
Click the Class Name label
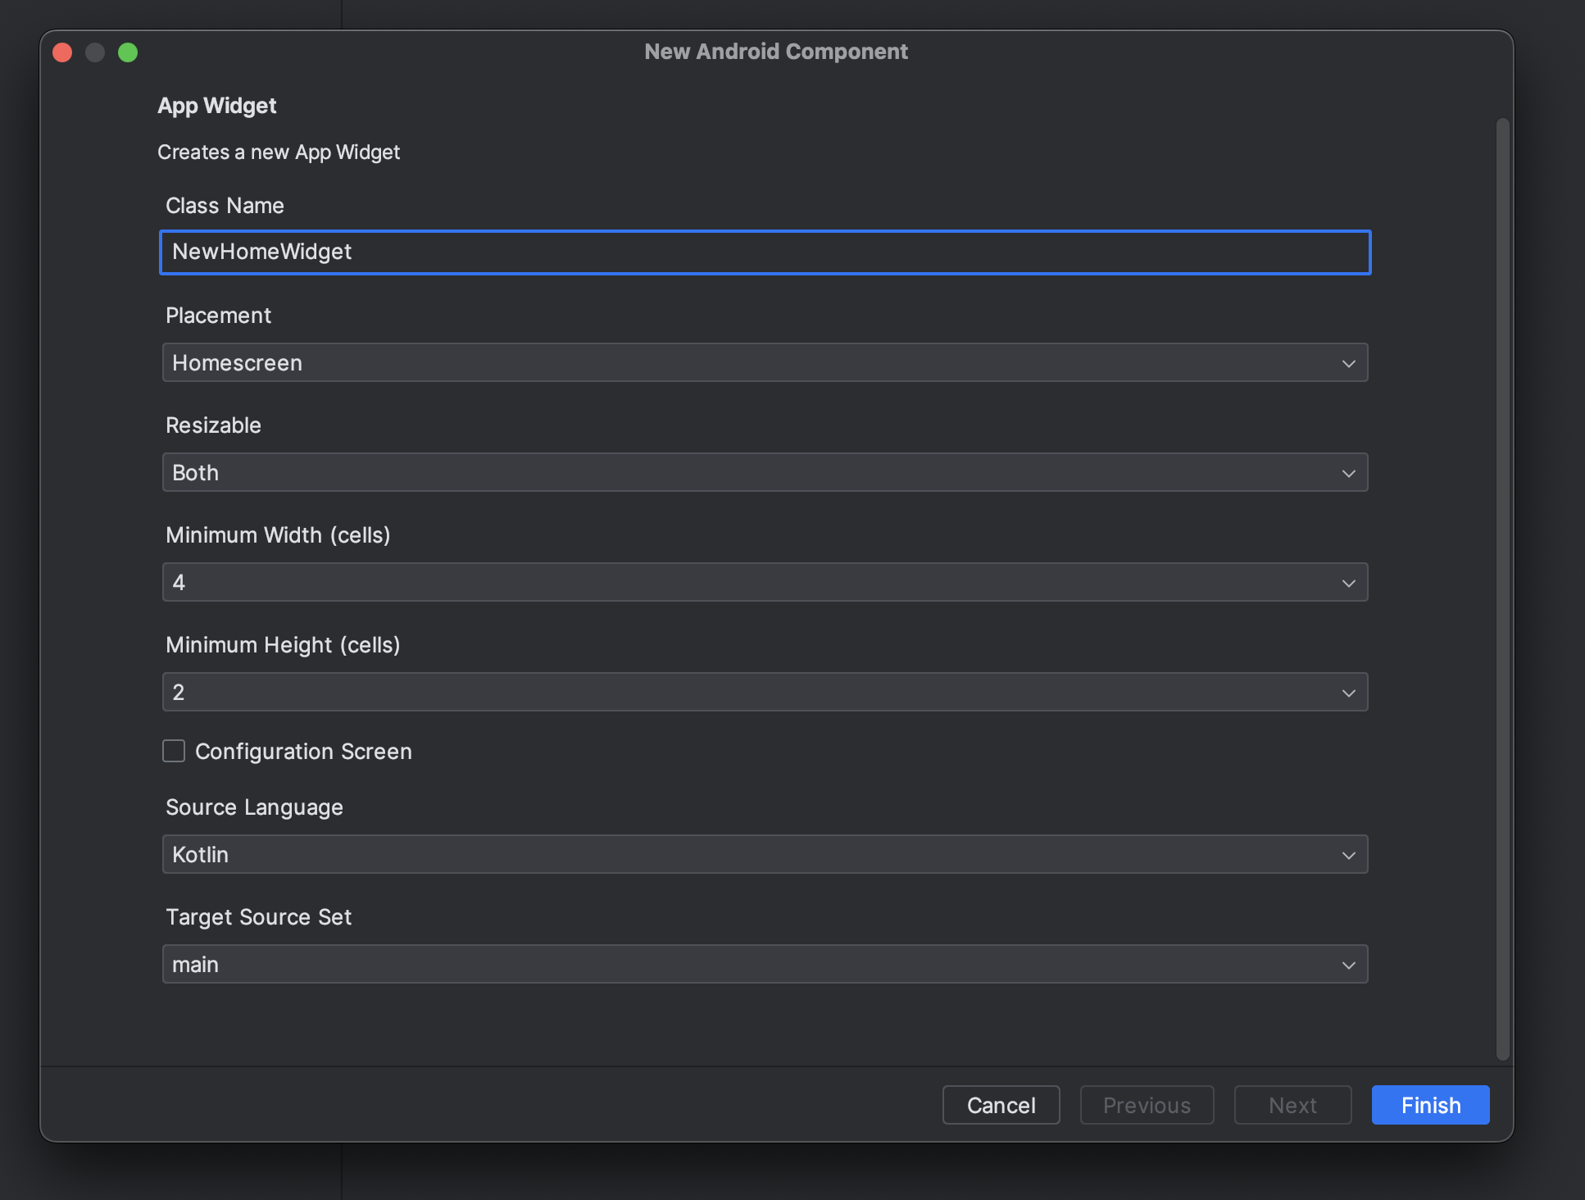coord(225,206)
